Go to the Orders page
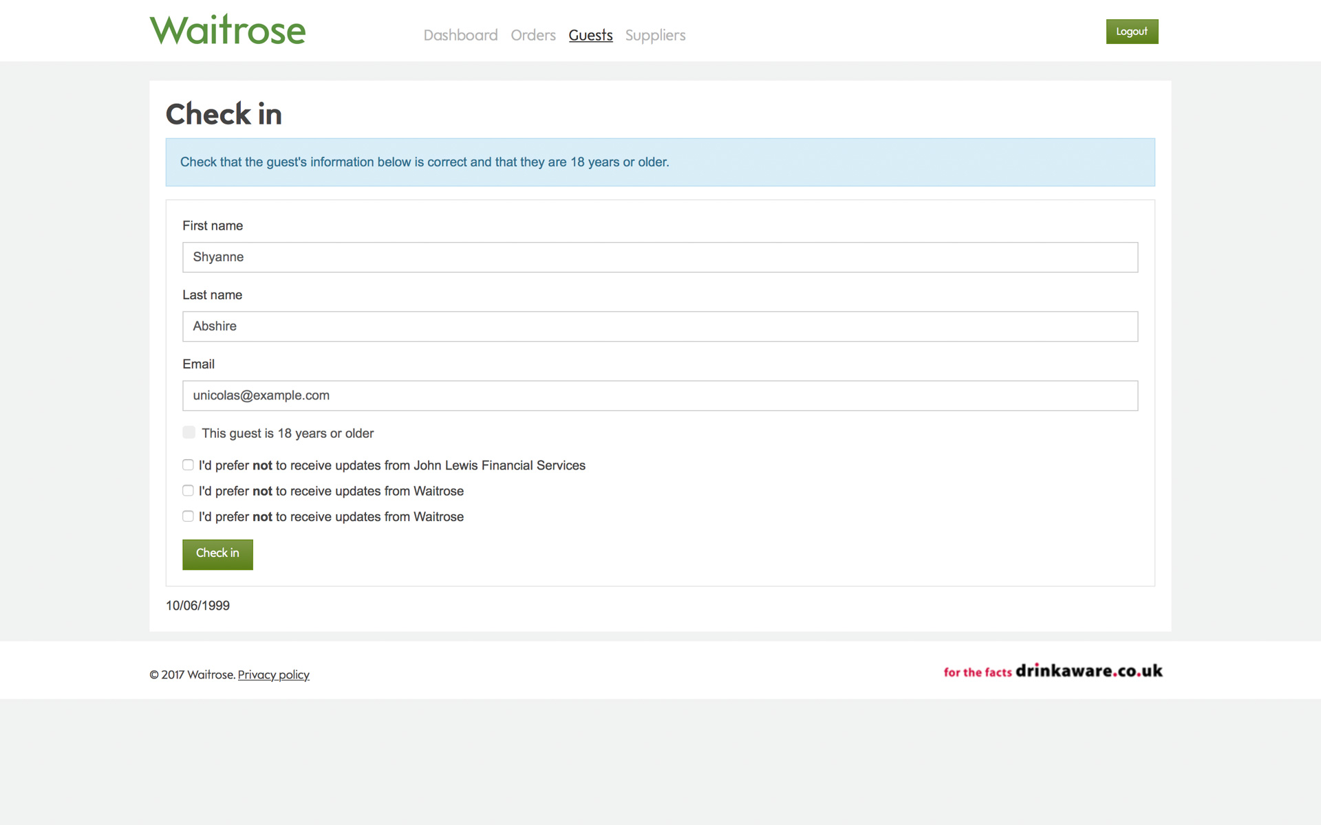1321x825 pixels. [x=533, y=35]
